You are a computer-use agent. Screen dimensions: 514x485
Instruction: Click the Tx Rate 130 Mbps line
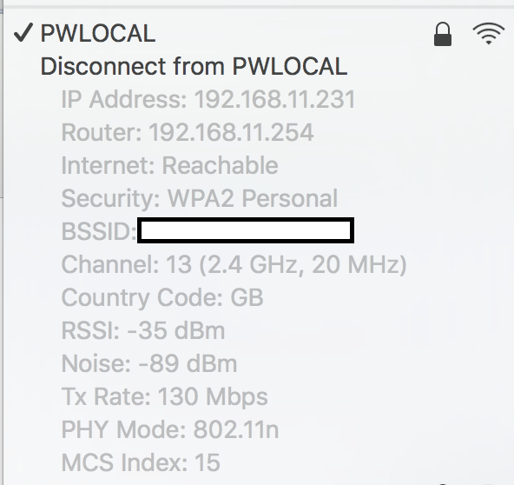point(165,396)
